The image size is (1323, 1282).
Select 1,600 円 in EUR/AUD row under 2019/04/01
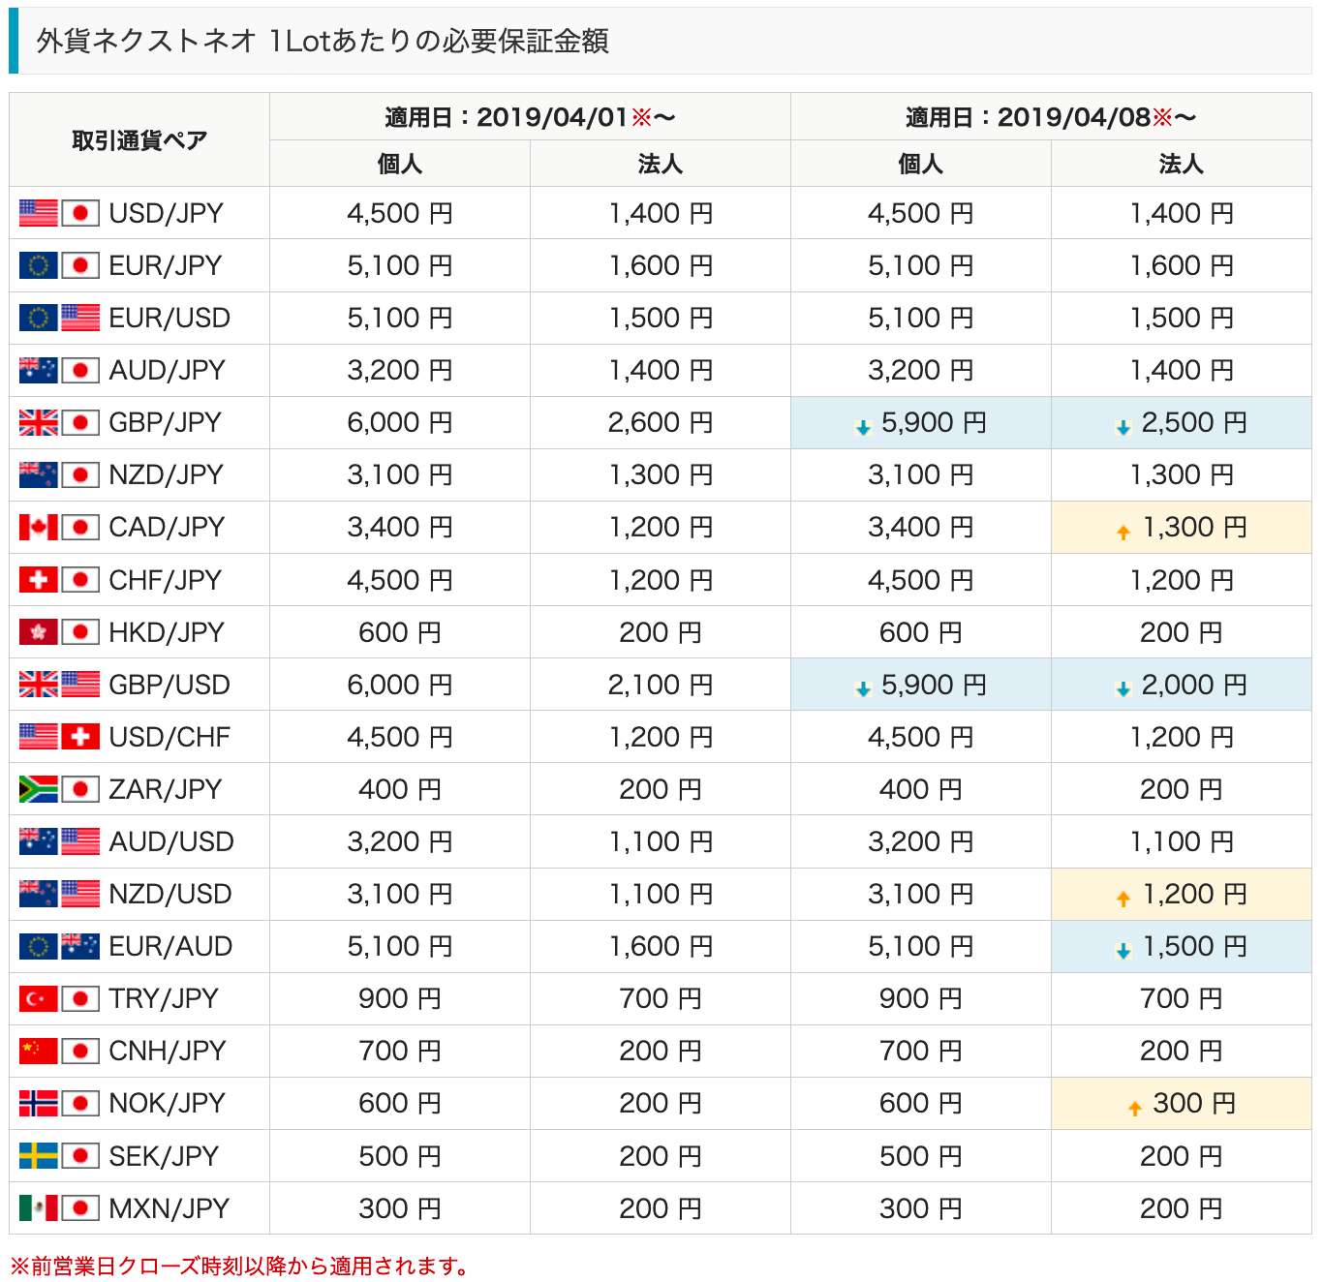[x=661, y=946]
